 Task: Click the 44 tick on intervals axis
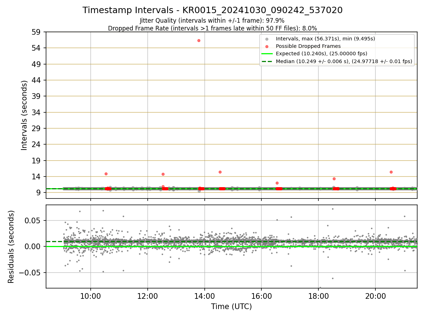coord(37,80)
